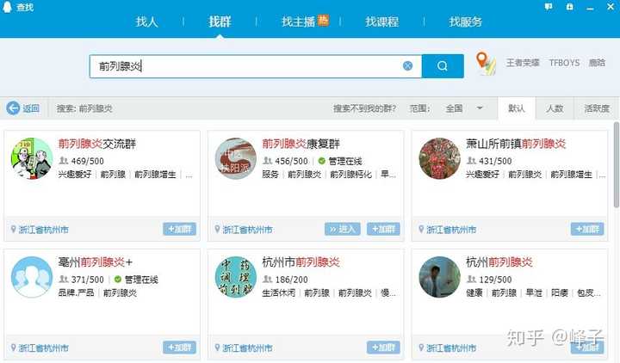Join the 前列腺炎交流群 group

[x=179, y=229]
